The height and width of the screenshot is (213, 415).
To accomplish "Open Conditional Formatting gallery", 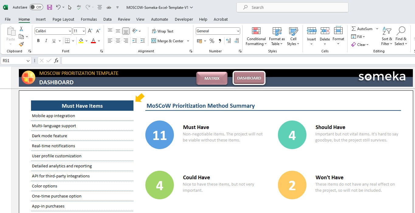I will pyautogui.click(x=256, y=36).
